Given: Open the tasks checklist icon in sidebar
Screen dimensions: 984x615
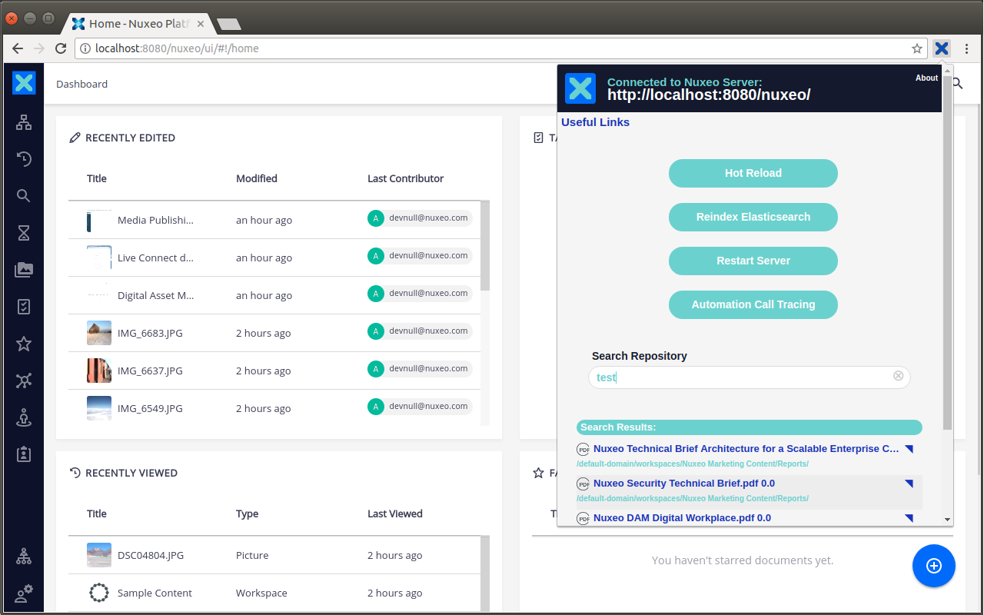Looking at the screenshot, I should [24, 307].
